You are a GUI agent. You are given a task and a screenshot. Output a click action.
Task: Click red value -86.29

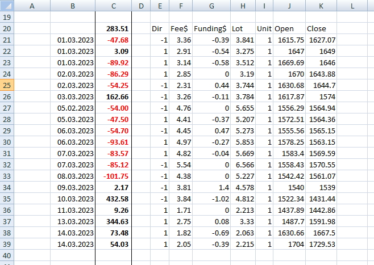[x=114, y=74]
